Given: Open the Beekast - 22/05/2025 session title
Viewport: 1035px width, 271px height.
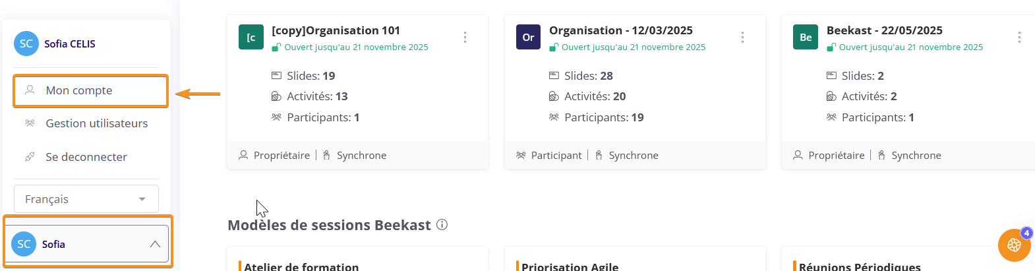Looking at the screenshot, I should tap(884, 30).
